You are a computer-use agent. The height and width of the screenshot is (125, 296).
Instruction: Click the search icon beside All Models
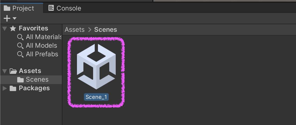[20, 46]
